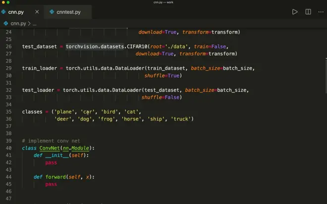The width and height of the screenshot is (327, 204).
Task: Click shuffle=False on line 33
Action: [x=161, y=97]
